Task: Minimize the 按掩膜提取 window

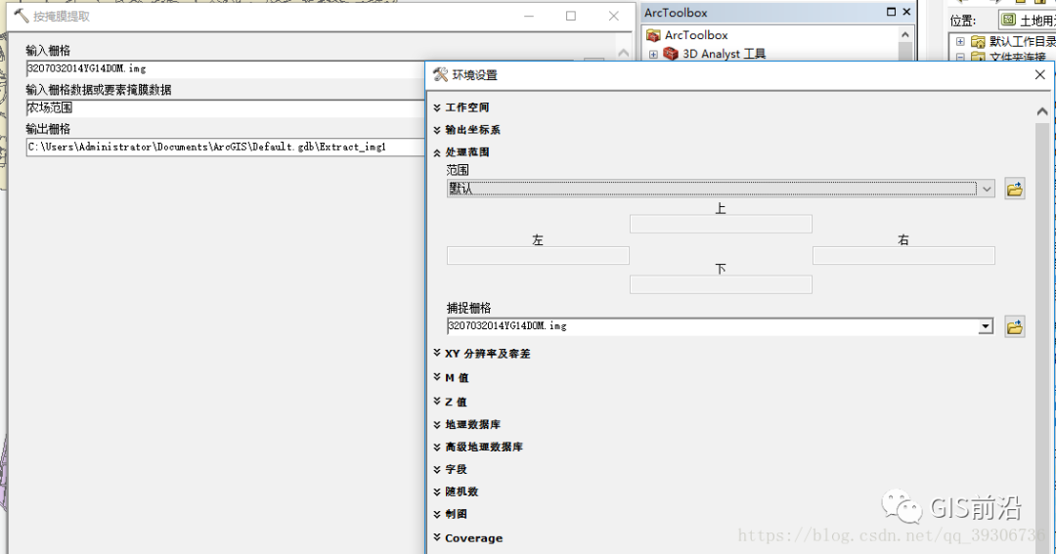Action: 529,17
